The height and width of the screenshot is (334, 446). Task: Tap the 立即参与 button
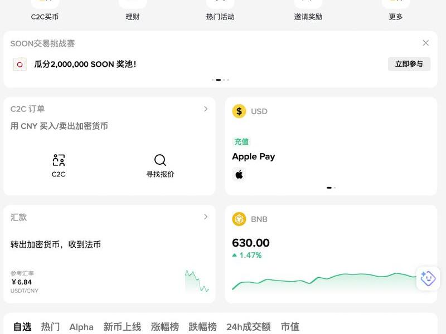click(409, 64)
